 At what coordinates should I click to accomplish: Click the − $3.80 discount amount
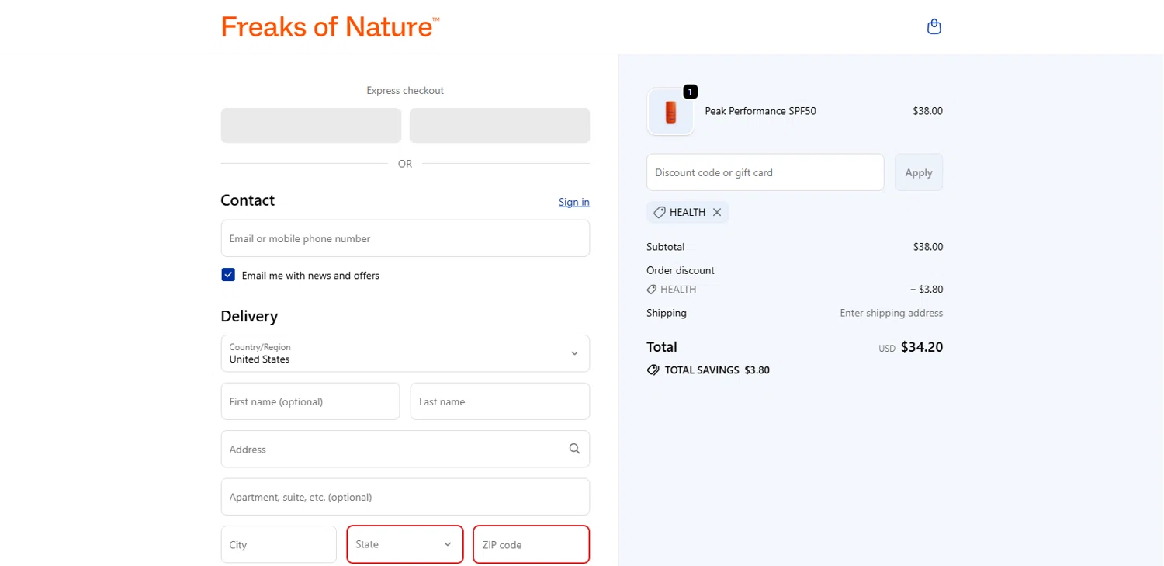(927, 290)
